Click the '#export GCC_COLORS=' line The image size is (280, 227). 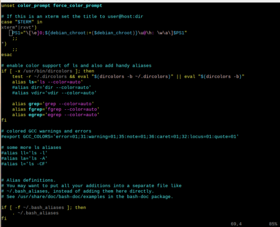pos(120,137)
